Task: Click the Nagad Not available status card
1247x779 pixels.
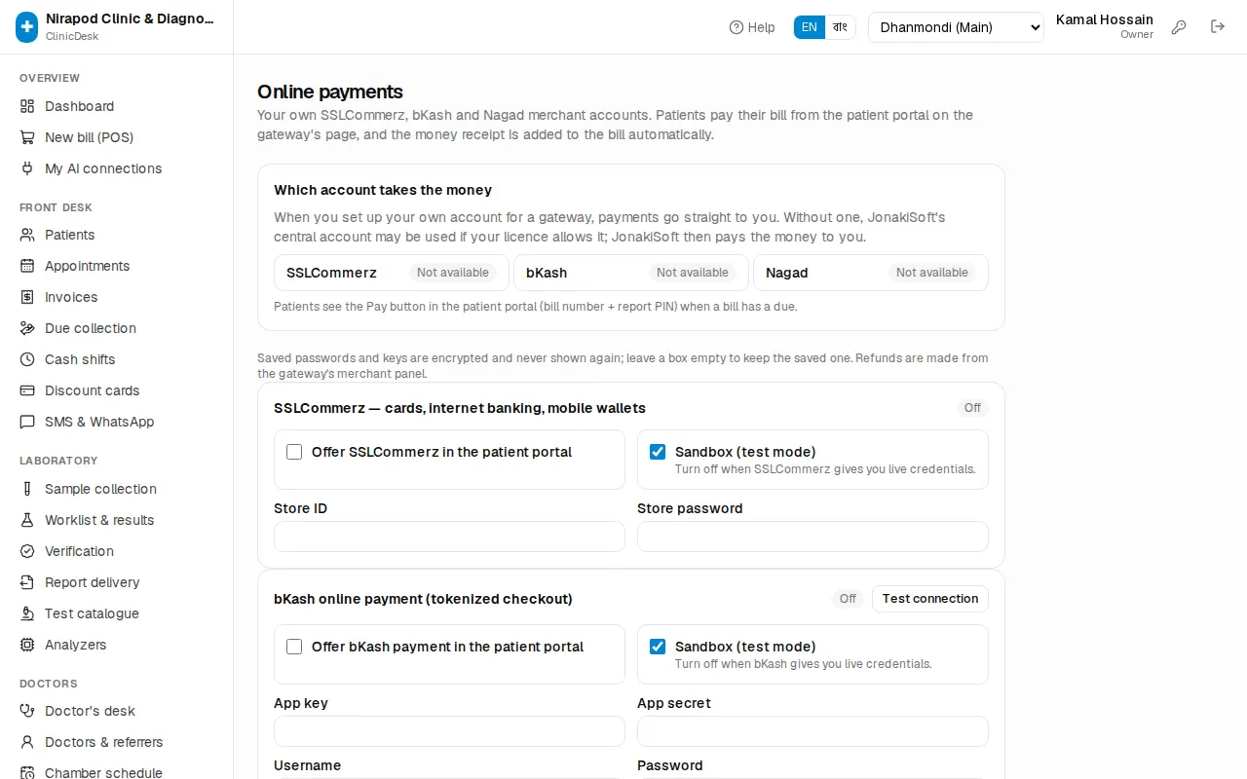Action: [x=871, y=273]
